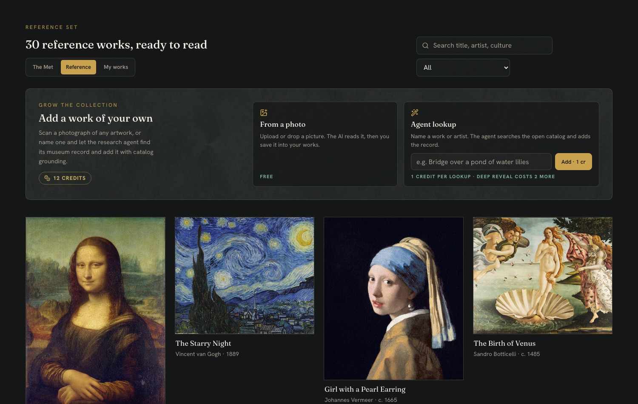
Task: Open the All filter dropdown
Action: coord(463,68)
